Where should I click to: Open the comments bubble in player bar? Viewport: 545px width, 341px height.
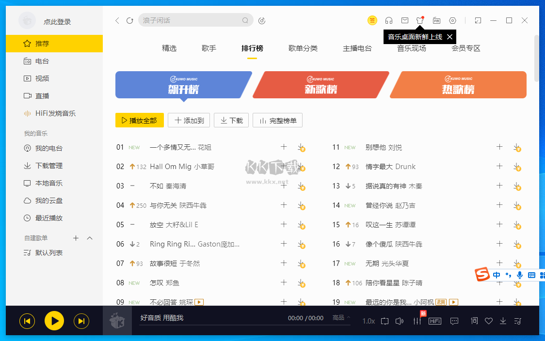coord(454,321)
